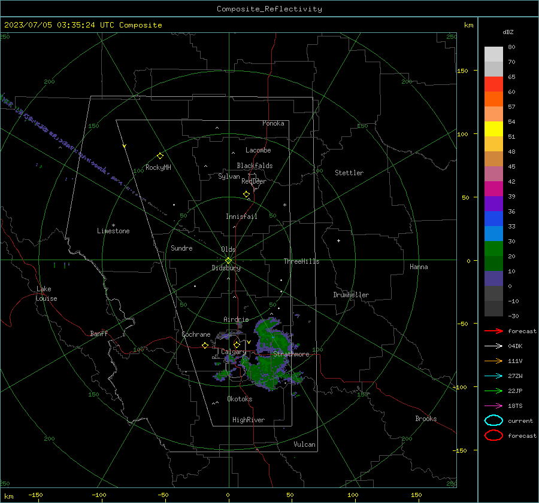Click the yellow diamond marker above Calgary label
The image size is (539, 503).
click(237, 345)
